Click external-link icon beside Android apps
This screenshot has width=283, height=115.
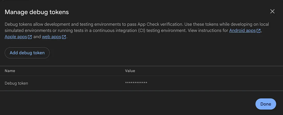click(x=259, y=31)
